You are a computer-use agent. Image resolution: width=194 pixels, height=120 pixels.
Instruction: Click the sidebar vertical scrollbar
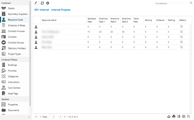pos(30,54)
